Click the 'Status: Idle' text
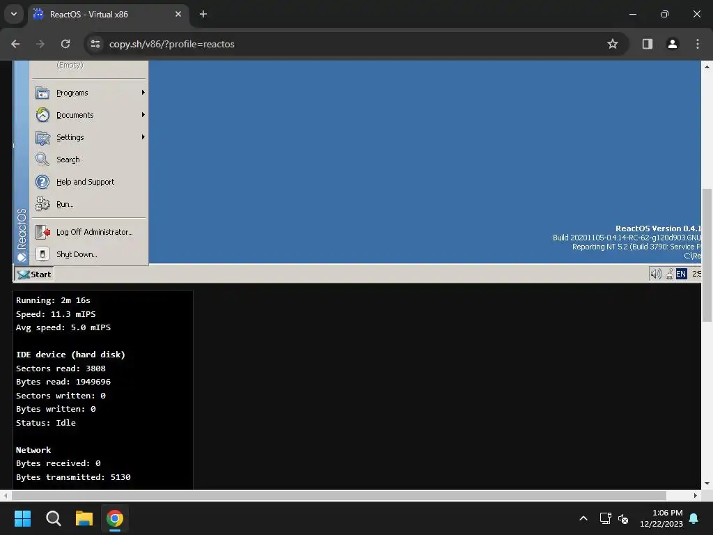713x535 pixels. [46, 423]
